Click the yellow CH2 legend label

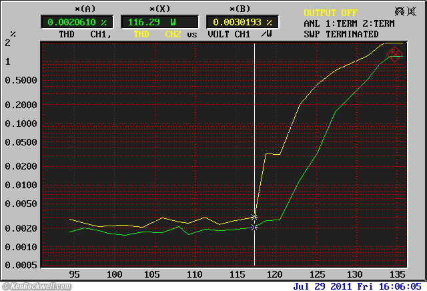[x=173, y=34]
